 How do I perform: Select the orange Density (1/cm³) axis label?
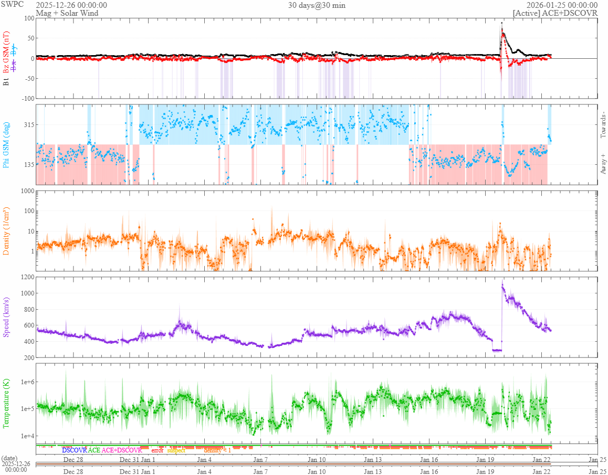(6, 230)
